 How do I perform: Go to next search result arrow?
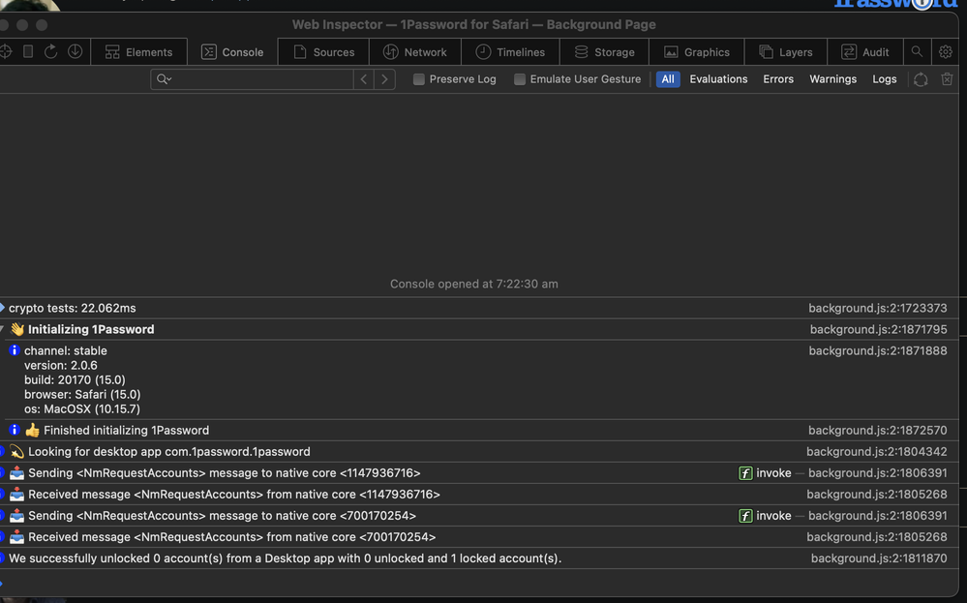(x=385, y=79)
